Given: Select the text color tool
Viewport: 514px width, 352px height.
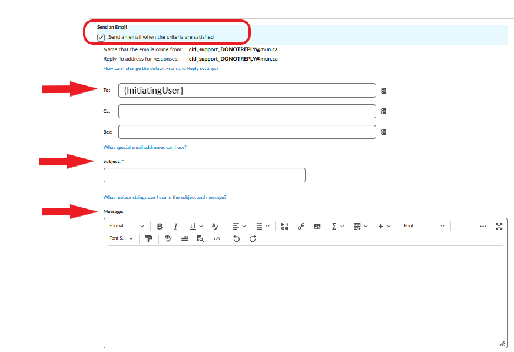Looking at the screenshot, I should (x=215, y=226).
